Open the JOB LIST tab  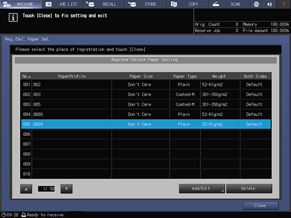62,4
